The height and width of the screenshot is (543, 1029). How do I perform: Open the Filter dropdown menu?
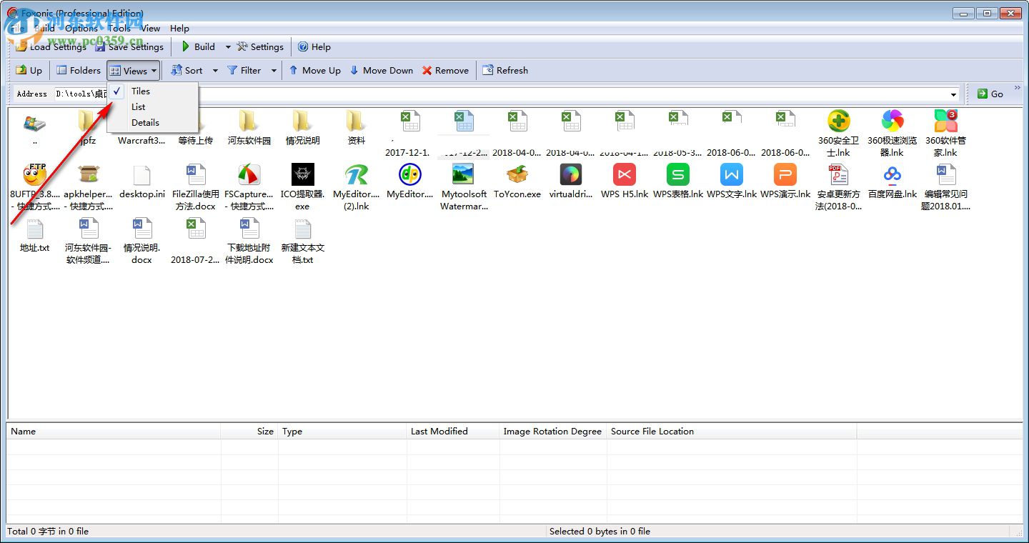273,70
